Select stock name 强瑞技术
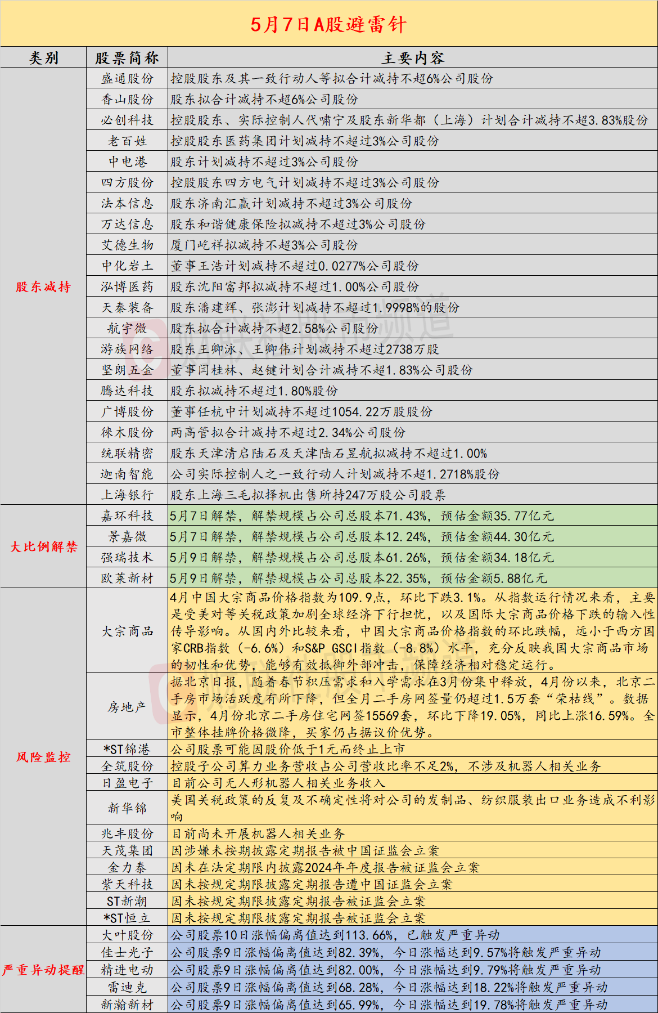The height and width of the screenshot is (1013, 658). point(127,558)
